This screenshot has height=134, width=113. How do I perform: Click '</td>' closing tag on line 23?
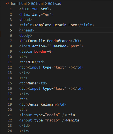24,126
